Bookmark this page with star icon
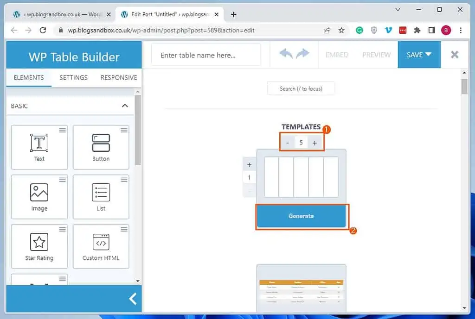The height and width of the screenshot is (319, 475). pyautogui.click(x=341, y=30)
